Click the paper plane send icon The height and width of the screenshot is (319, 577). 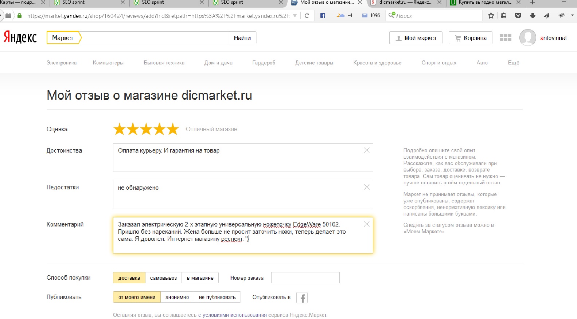pos(547,16)
